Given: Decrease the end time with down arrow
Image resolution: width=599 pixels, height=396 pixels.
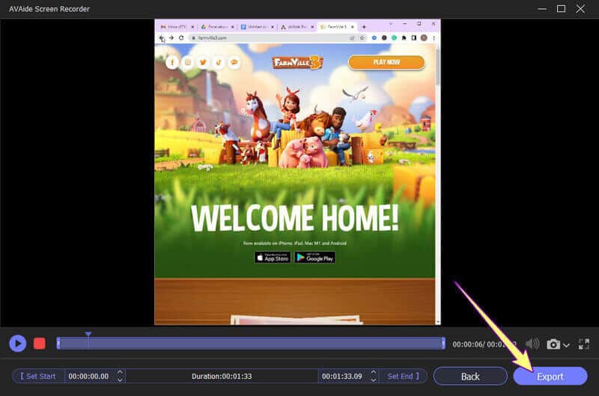Looking at the screenshot, I should [374, 380].
